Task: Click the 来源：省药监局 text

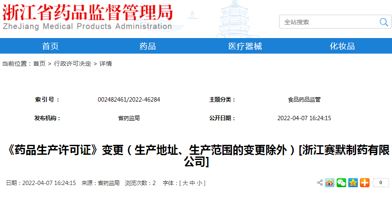Action: tap(100, 183)
